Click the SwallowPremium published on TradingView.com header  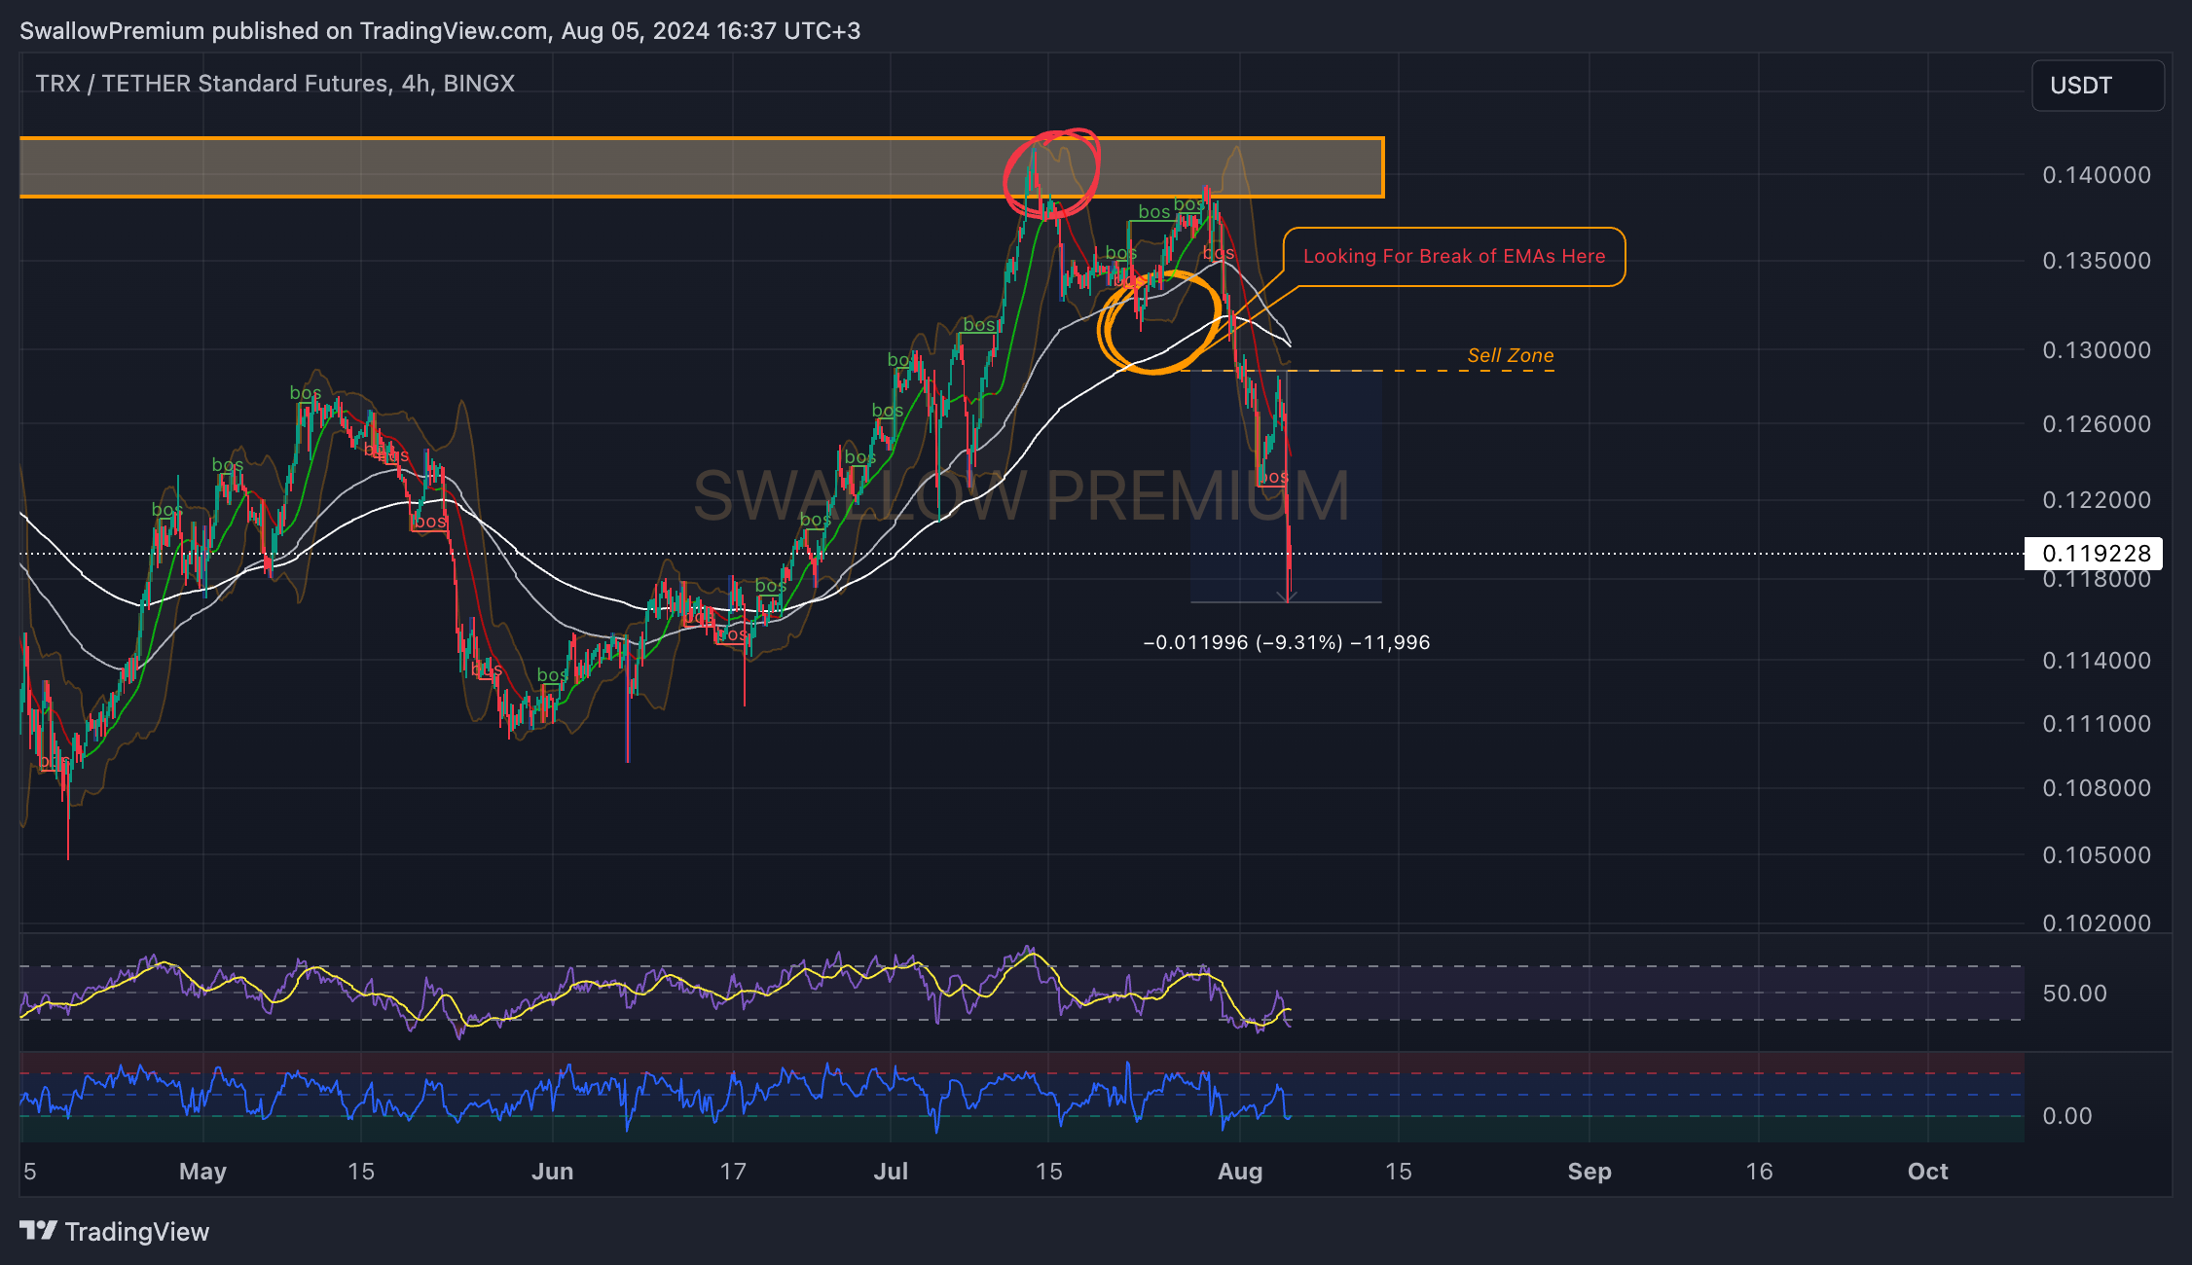(440, 31)
